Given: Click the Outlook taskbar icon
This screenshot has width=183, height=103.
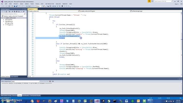Looking at the screenshot, I should [138, 101].
